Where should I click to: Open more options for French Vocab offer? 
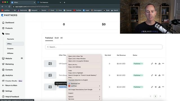click(163, 87)
